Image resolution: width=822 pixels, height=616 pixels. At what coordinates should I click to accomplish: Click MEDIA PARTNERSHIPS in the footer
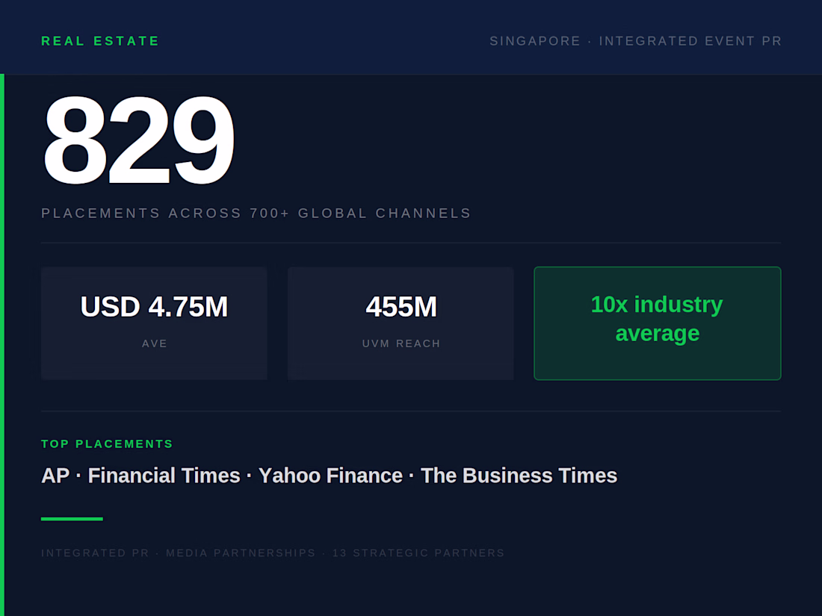tap(241, 553)
